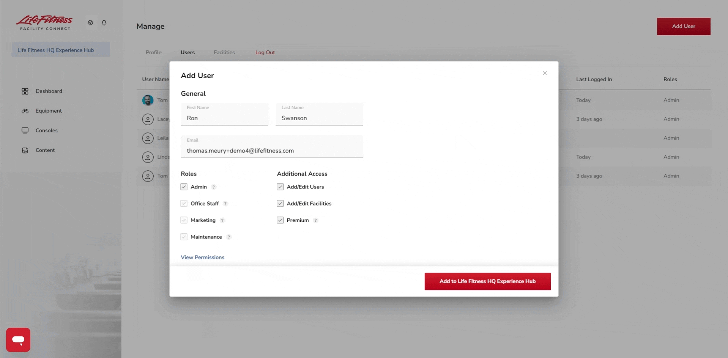
Task: Click the User Name column header
Action: coord(156,79)
